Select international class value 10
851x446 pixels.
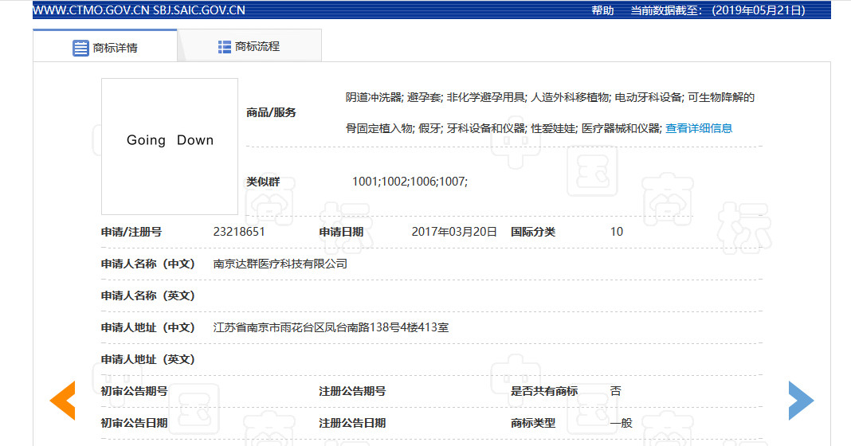point(617,232)
